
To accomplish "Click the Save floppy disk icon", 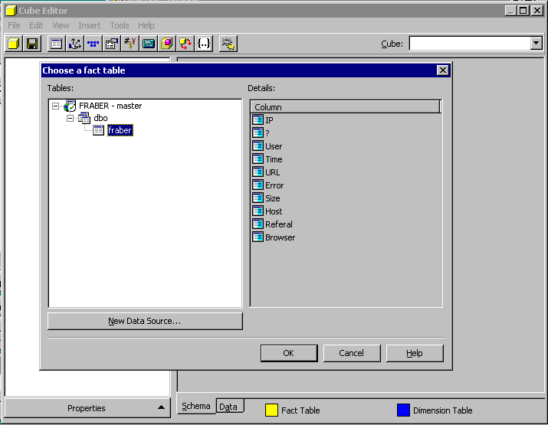I will [x=32, y=44].
